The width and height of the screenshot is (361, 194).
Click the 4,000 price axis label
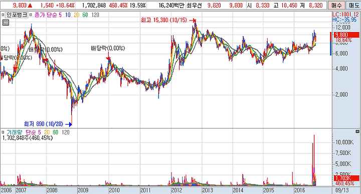click(x=341, y=68)
